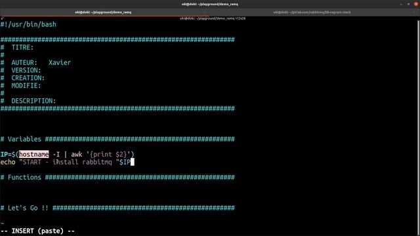
Task: Click the '# TITRE:' comment line
Action: point(17,47)
